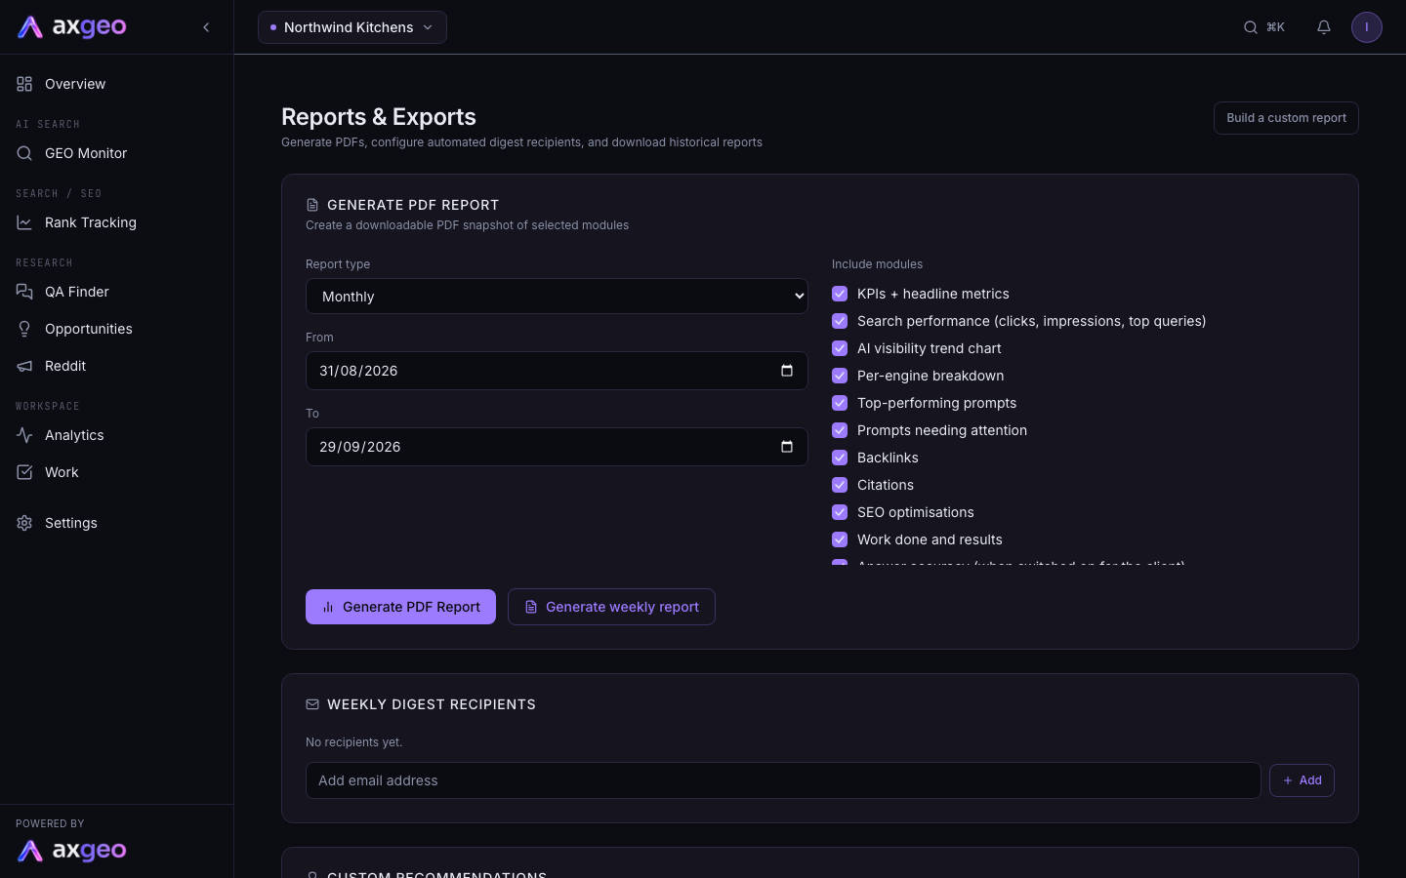
Task: Open the From date calendar picker
Action: point(787,371)
